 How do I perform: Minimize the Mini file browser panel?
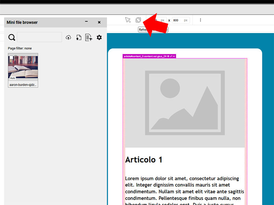(x=86, y=22)
